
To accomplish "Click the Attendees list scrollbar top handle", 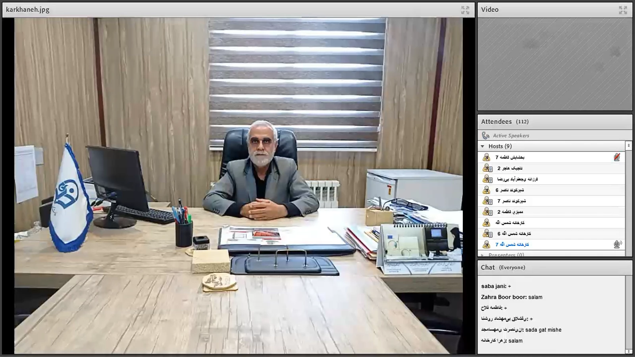I will tap(628, 146).
